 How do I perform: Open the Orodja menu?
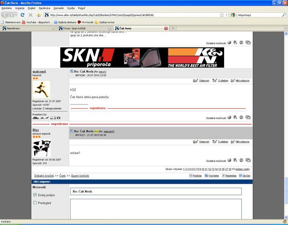click(x=71, y=8)
